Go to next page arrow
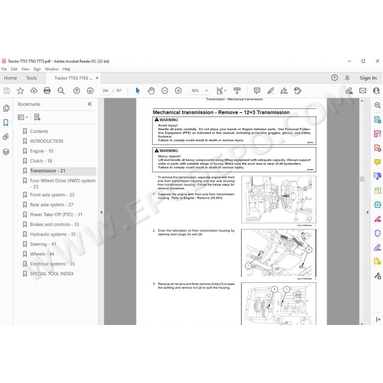383x383 pixels. click(90, 91)
